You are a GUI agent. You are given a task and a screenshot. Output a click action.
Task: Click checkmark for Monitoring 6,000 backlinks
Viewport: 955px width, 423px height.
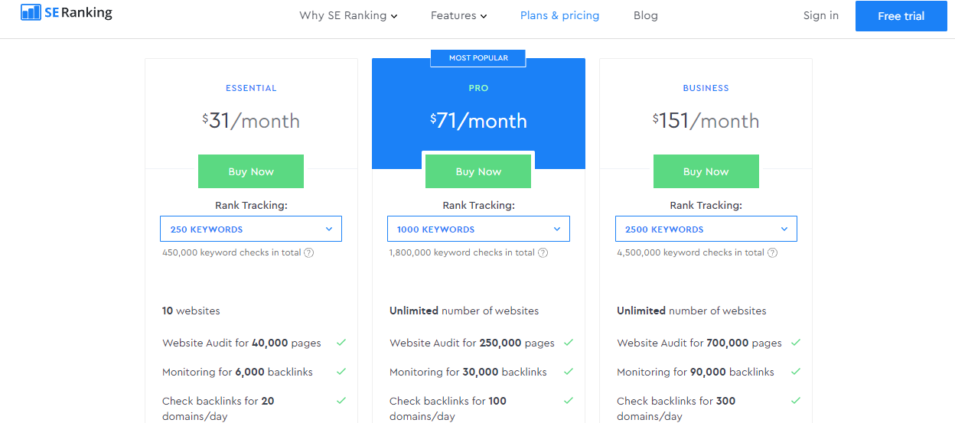tap(341, 372)
